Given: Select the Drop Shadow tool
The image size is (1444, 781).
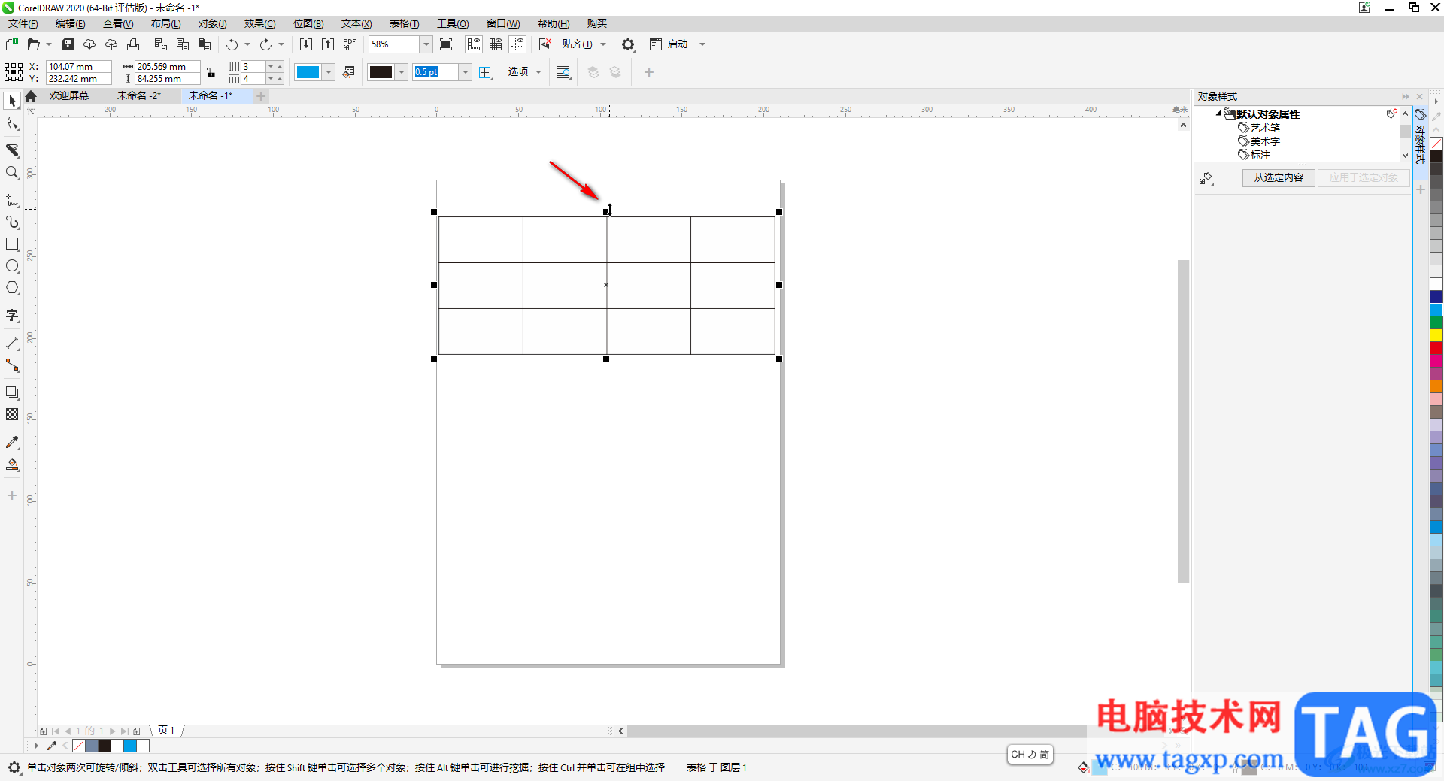Looking at the screenshot, I should 12,392.
